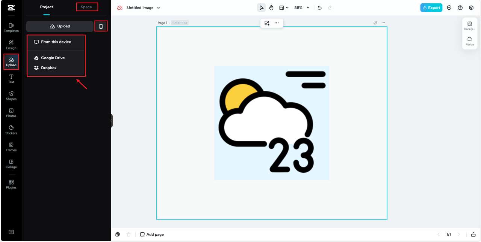
Task: Choose From this device
Action: coord(56,42)
